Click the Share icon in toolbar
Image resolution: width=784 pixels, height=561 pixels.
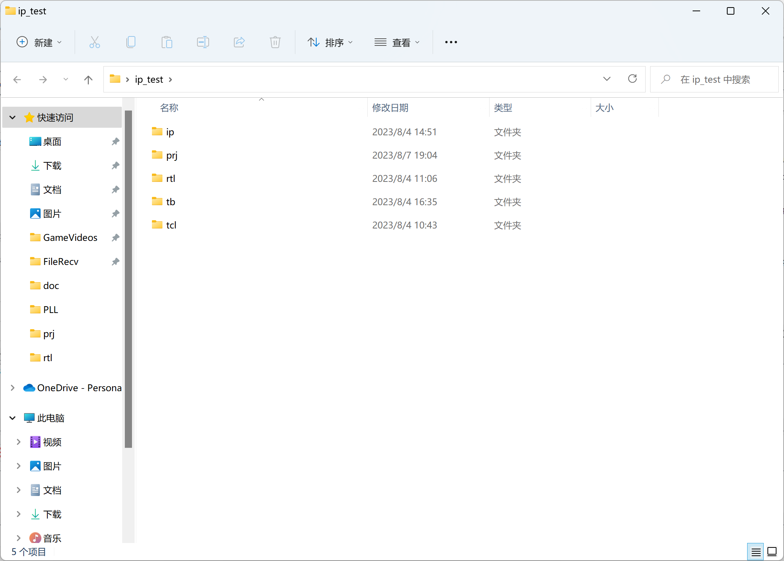(x=239, y=42)
